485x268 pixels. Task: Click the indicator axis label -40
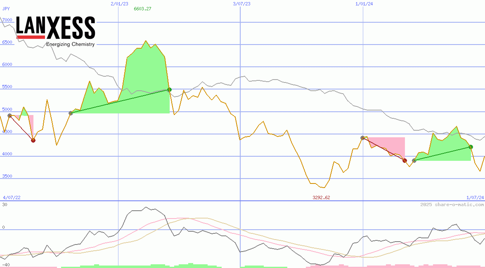[6, 265]
